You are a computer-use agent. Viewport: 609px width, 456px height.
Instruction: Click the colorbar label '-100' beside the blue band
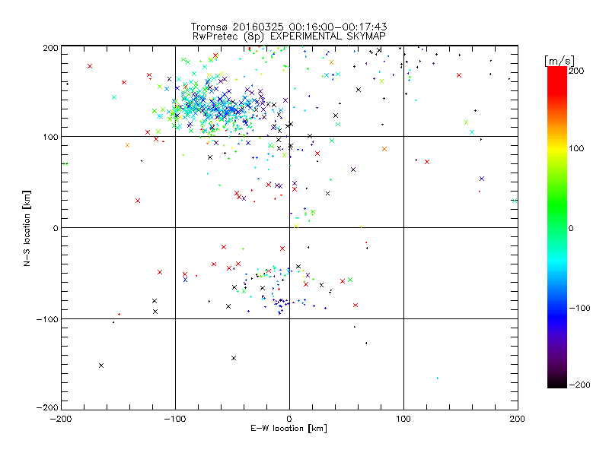579,308
